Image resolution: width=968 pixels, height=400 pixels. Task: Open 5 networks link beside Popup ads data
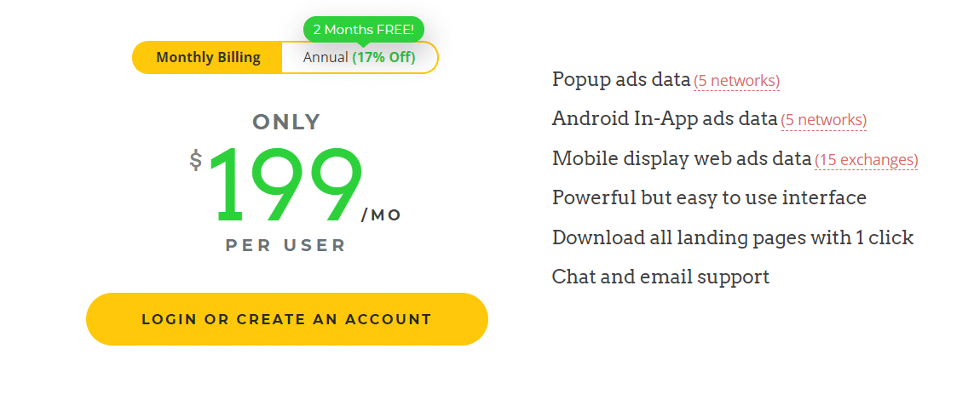[736, 81]
